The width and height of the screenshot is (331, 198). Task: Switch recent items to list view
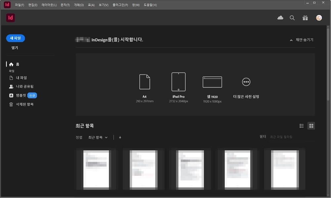(302, 125)
